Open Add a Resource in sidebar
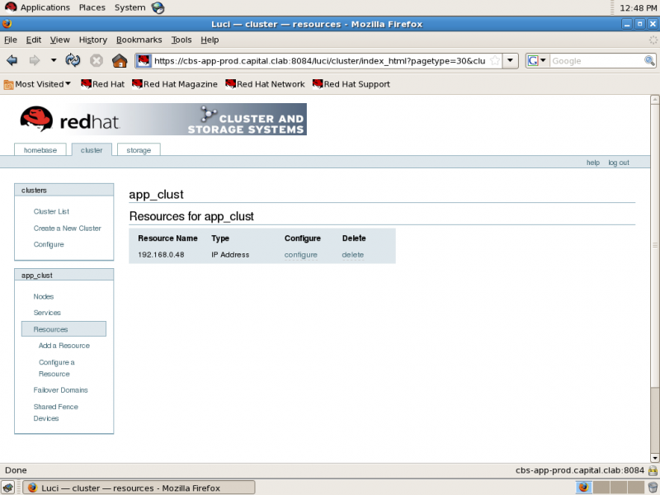Image resolution: width=660 pixels, height=495 pixels. (64, 346)
